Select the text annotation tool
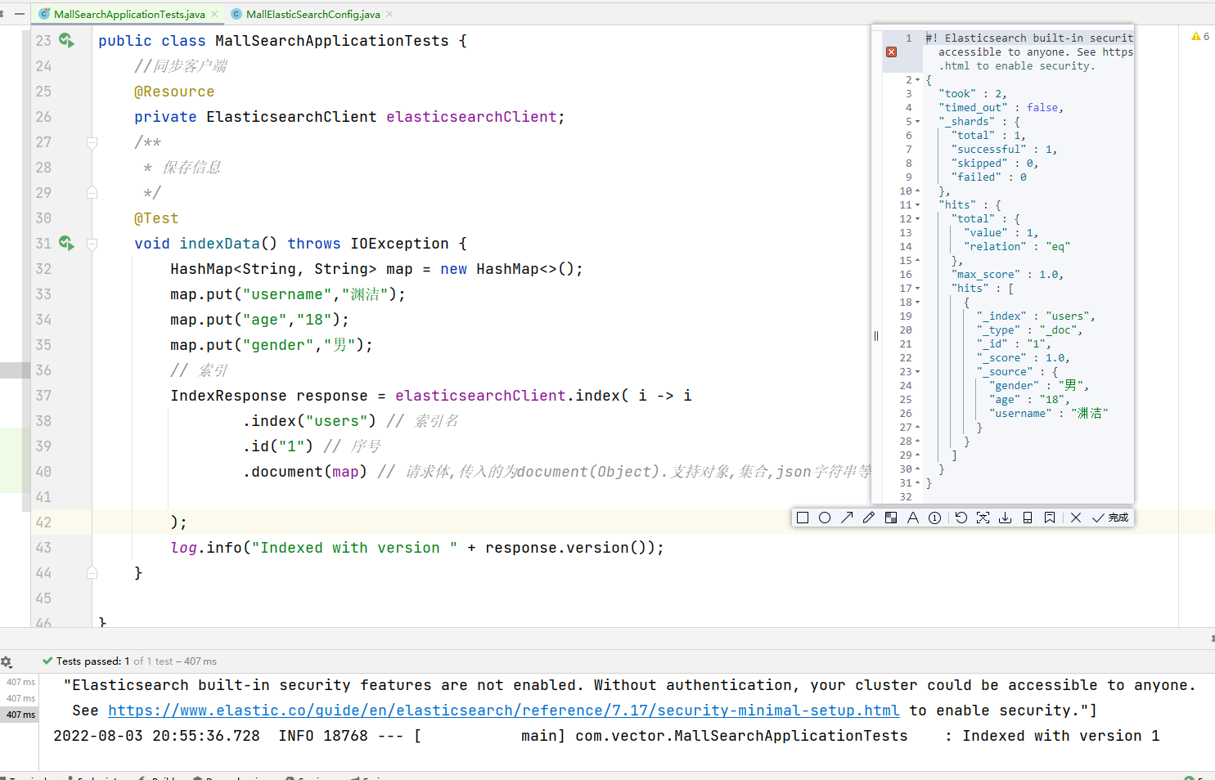This screenshot has height=780, width=1215. point(913,518)
